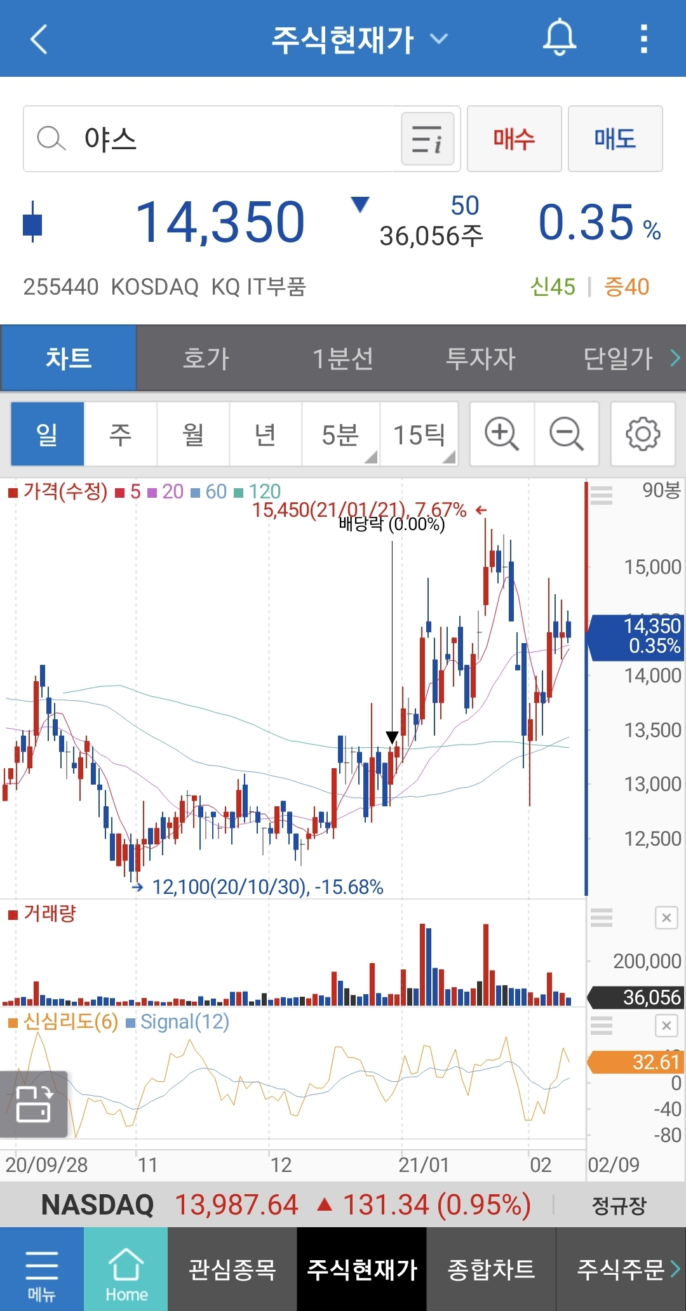686x1311 pixels.
Task: Open the 투자자 tab
Action: (x=480, y=358)
